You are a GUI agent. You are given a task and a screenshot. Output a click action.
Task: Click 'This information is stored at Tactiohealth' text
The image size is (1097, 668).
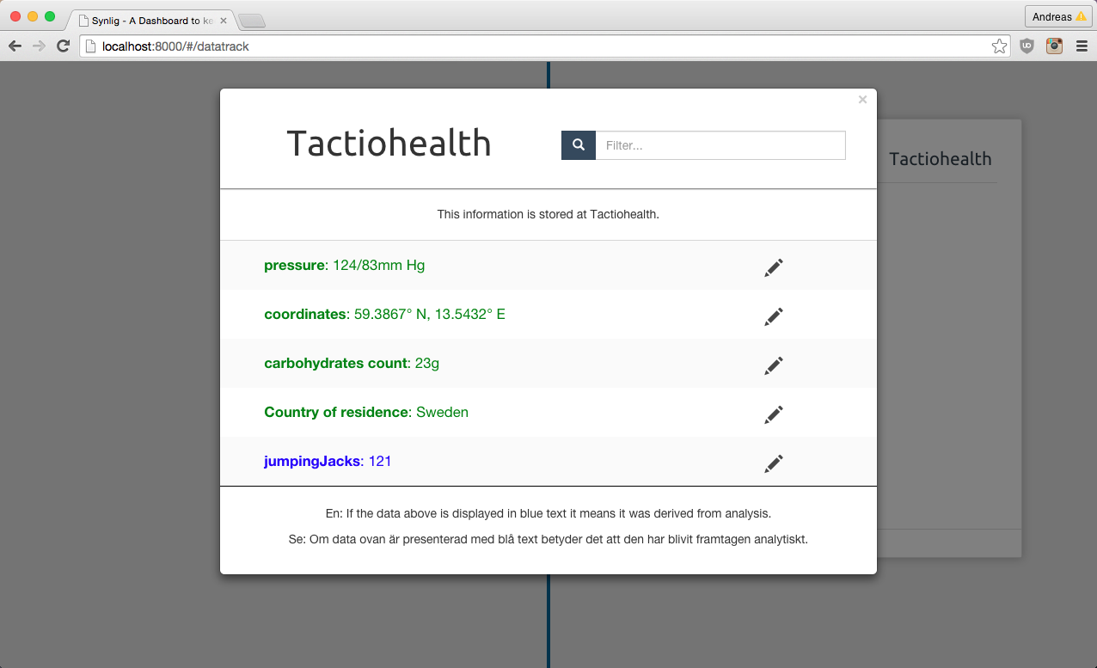[x=548, y=214]
